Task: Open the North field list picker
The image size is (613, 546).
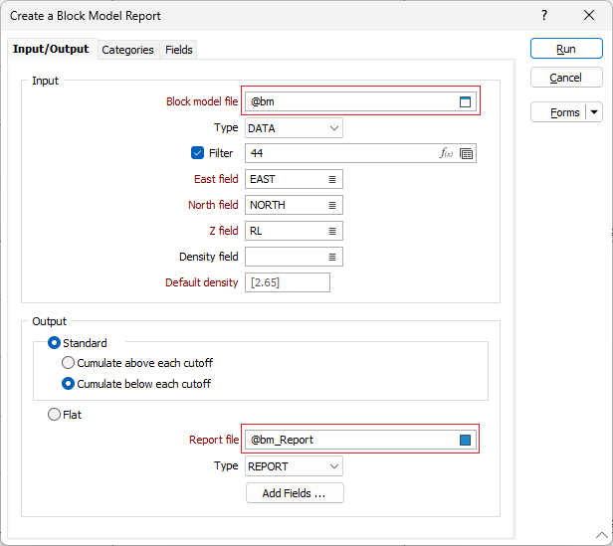Action: point(332,205)
